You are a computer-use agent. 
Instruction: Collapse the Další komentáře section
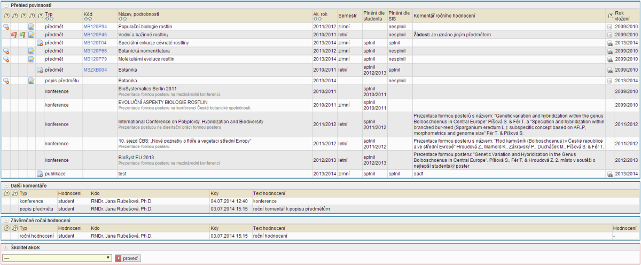tap(5, 185)
